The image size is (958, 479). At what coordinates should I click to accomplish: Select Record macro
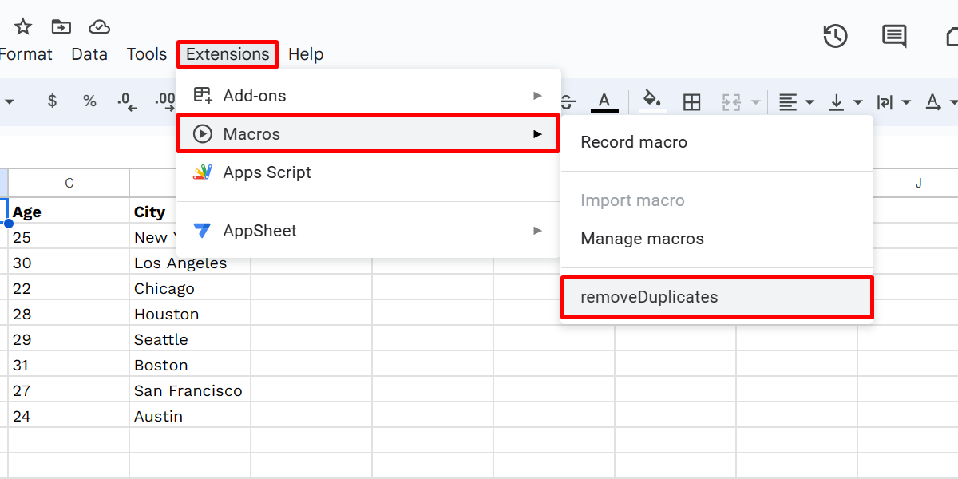pyautogui.click(x=634, y=141)
